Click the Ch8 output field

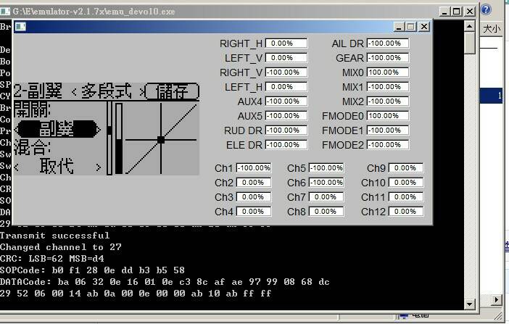point(326,212)
